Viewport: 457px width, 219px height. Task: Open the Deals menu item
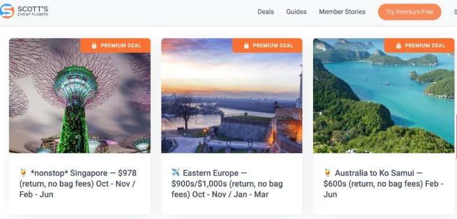(266, 12)
